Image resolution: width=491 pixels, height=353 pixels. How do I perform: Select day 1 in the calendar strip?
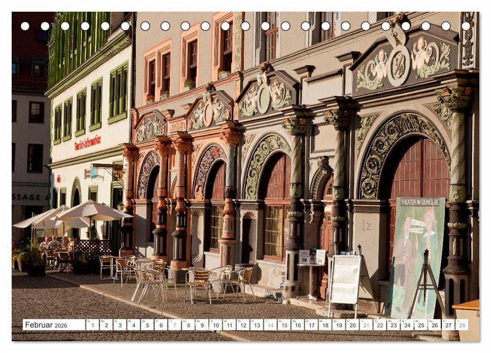click(x=92, y=325)
